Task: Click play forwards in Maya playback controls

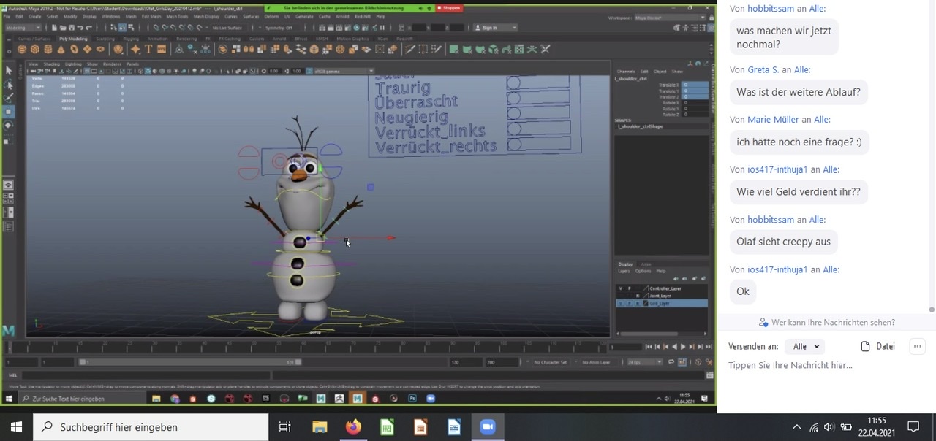Action: click(x=683, y=347)
